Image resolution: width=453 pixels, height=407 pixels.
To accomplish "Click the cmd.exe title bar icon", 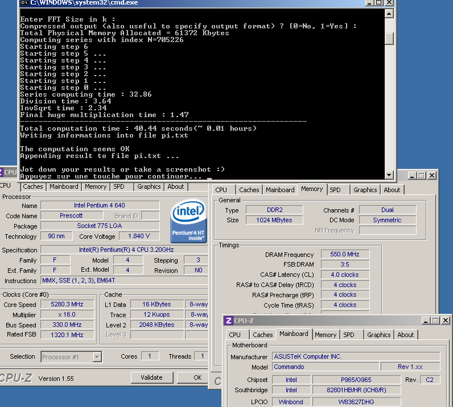I will (24, 3).
